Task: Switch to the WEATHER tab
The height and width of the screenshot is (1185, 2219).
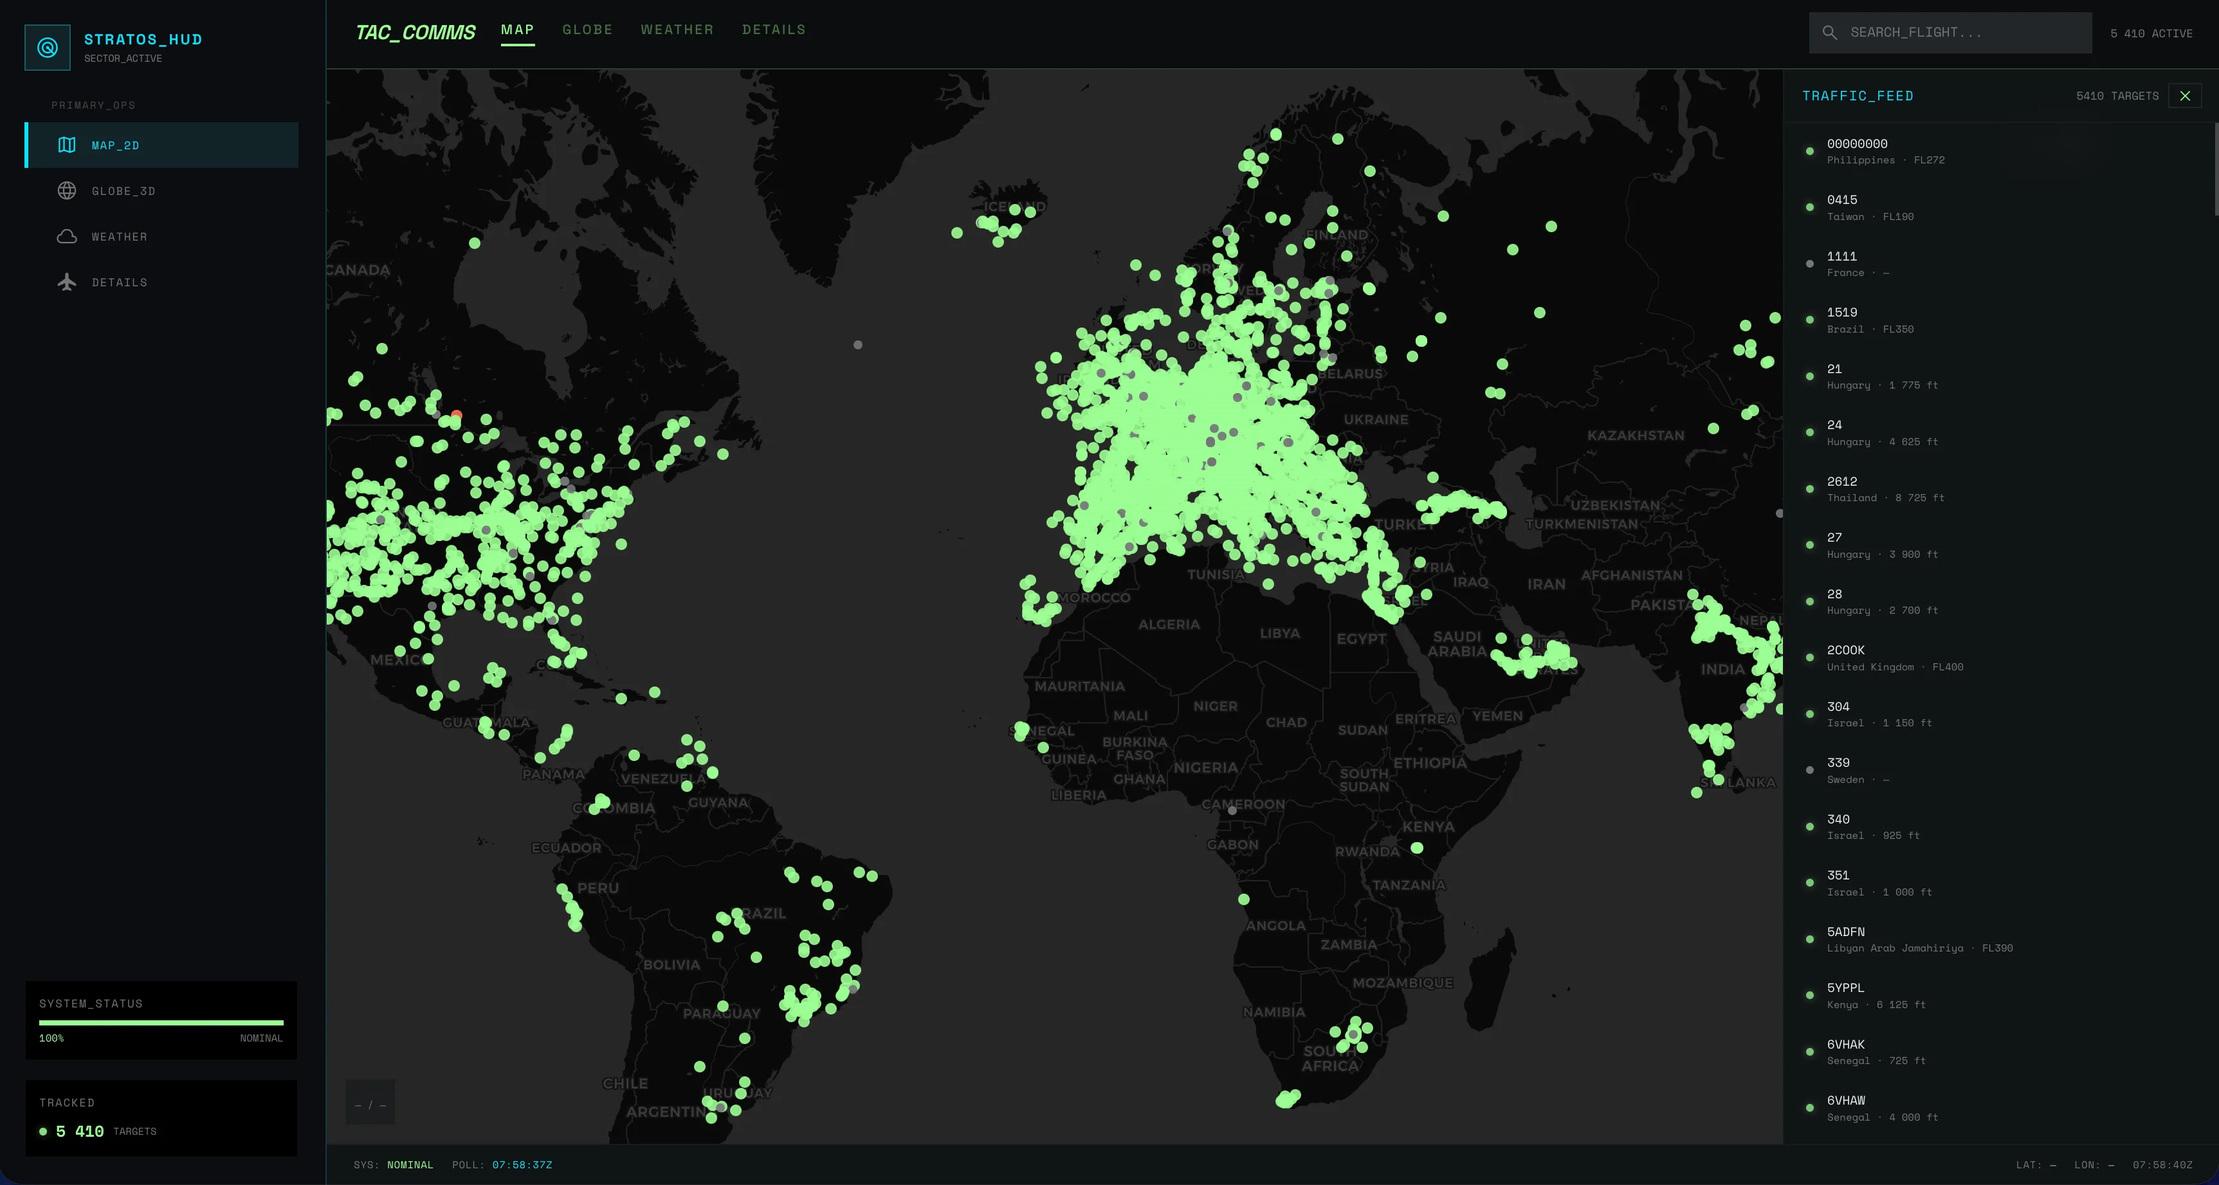Action: (677, 30)
